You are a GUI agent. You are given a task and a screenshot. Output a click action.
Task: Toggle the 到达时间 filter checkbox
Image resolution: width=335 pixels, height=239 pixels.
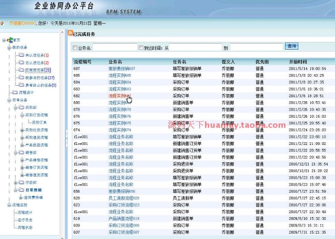click(x=141, y=48)
